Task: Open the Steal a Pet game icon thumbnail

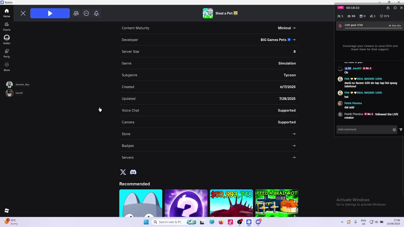Action: [208, 13]
